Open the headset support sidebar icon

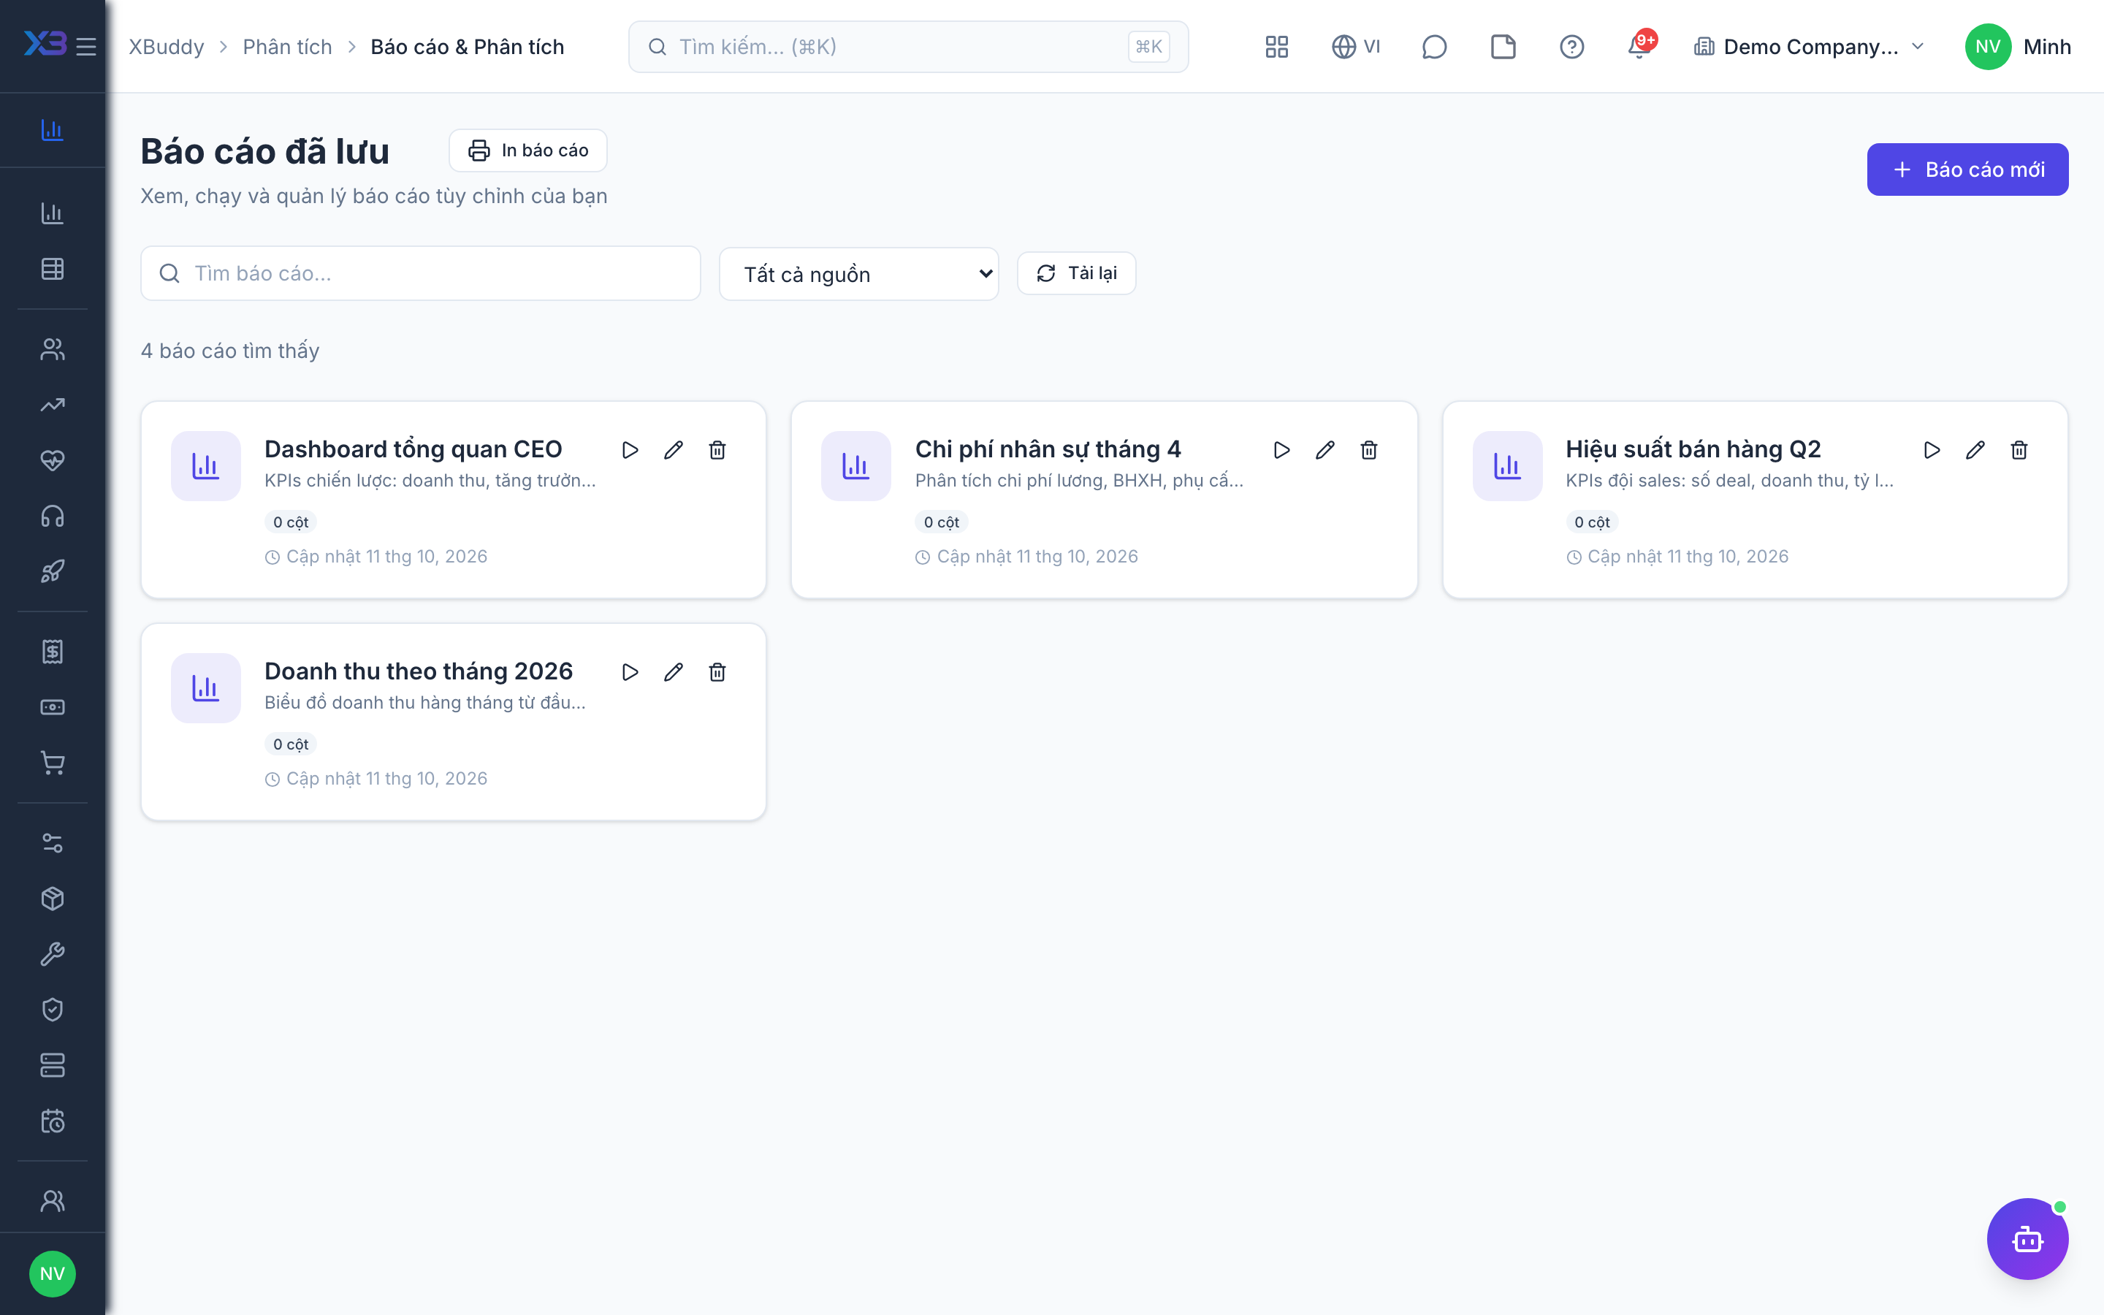tap(52, 516)
